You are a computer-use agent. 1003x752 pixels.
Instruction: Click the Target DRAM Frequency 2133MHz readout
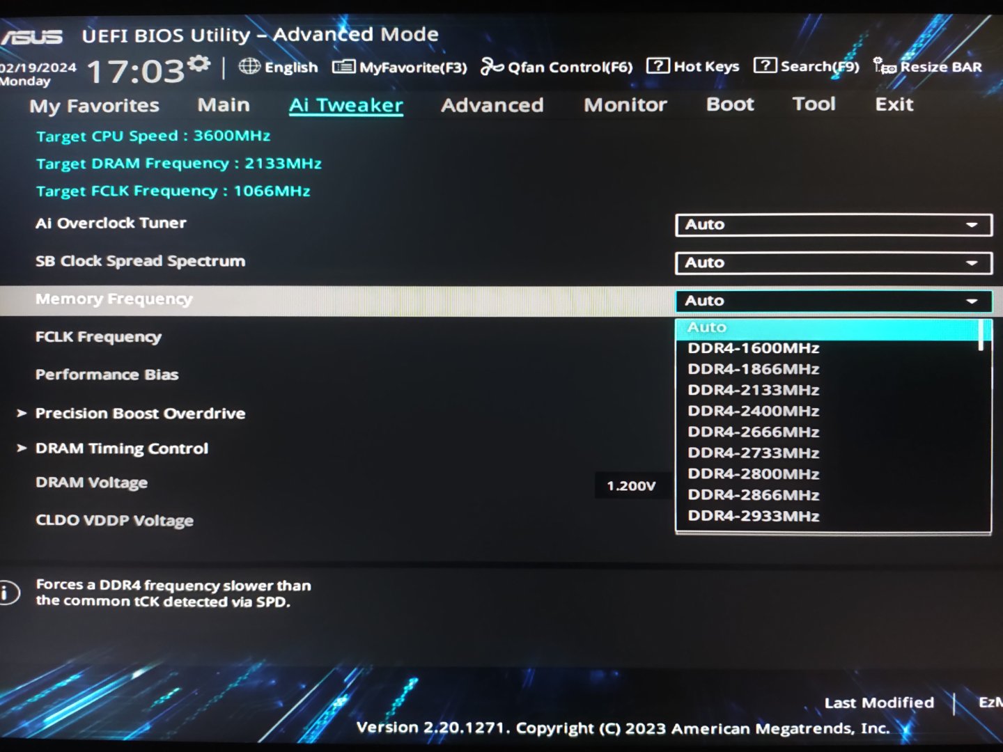179,164
